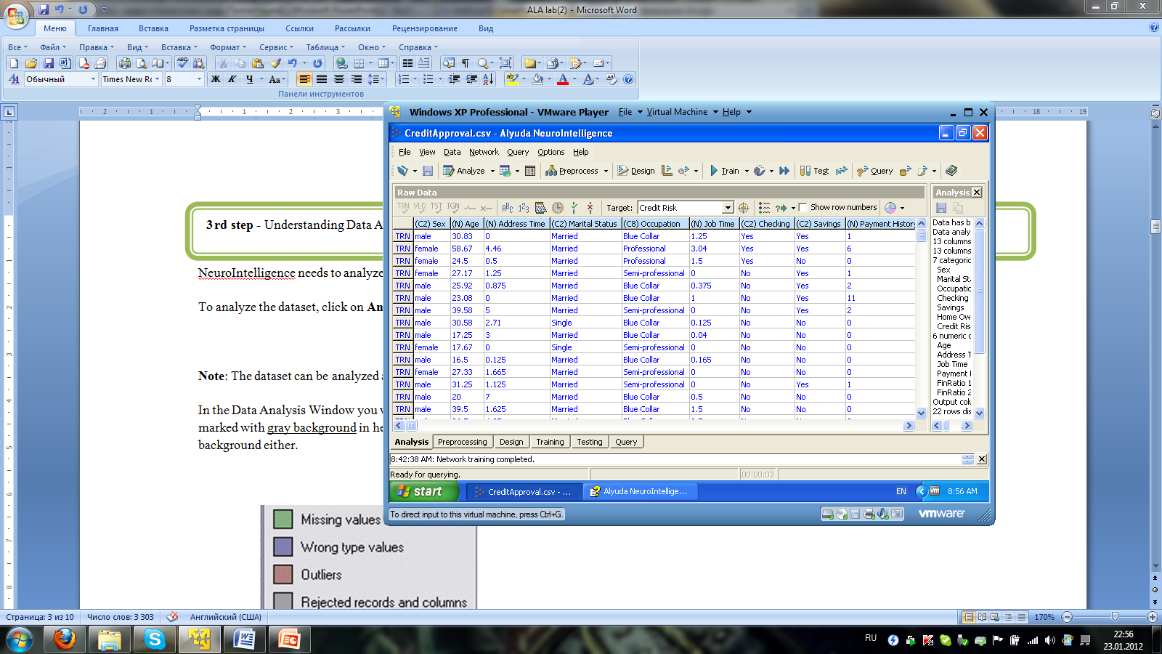Open the Рецензирование ribbon tab in Word
This screenshot has width=1162, height=654.
tap(425, 28)
